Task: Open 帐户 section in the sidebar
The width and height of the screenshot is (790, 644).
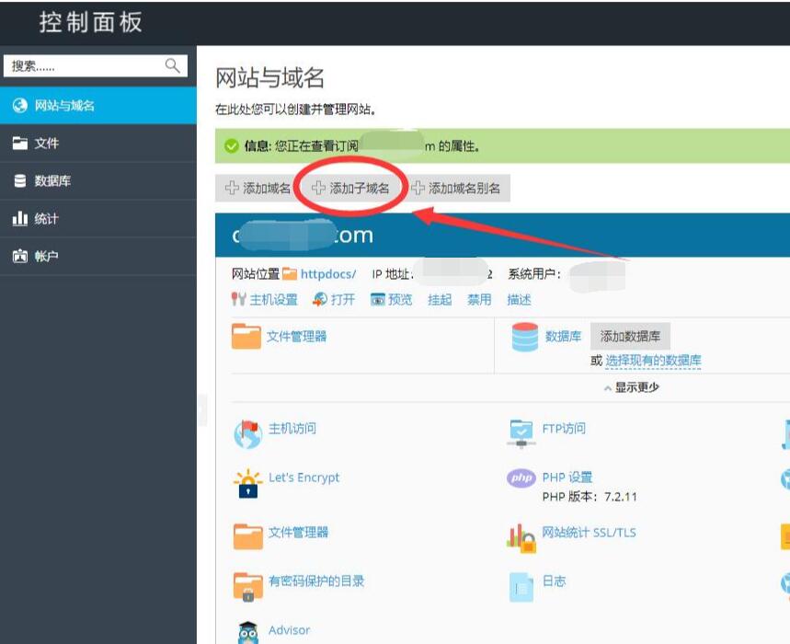Action: (98, 257)
